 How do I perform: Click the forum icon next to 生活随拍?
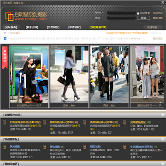coord(125,147)
